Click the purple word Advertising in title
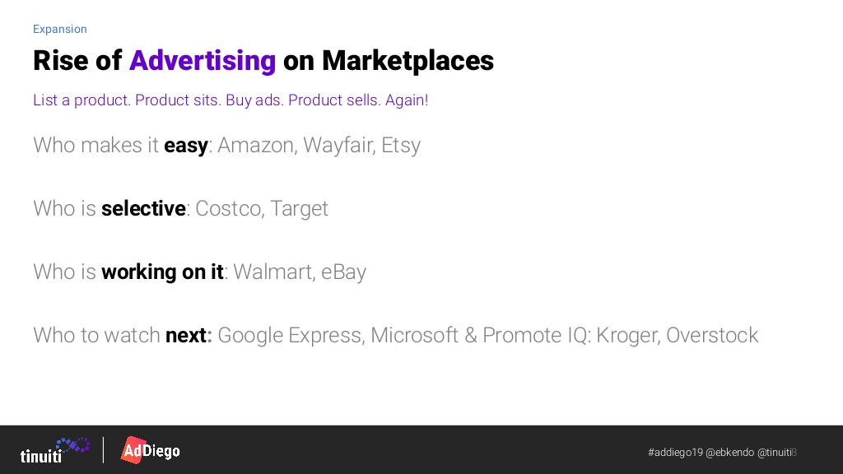 pos(203,60)
